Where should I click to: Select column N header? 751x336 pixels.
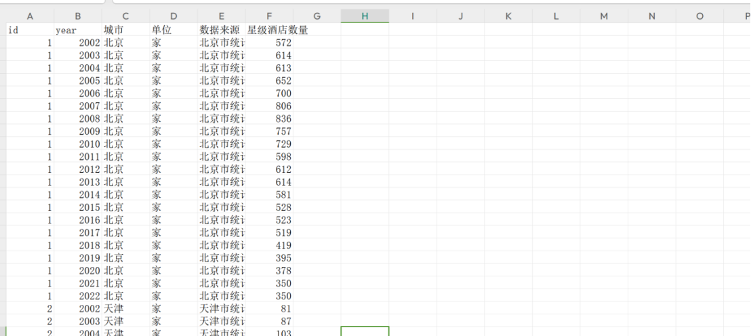(x=652, y=16)
